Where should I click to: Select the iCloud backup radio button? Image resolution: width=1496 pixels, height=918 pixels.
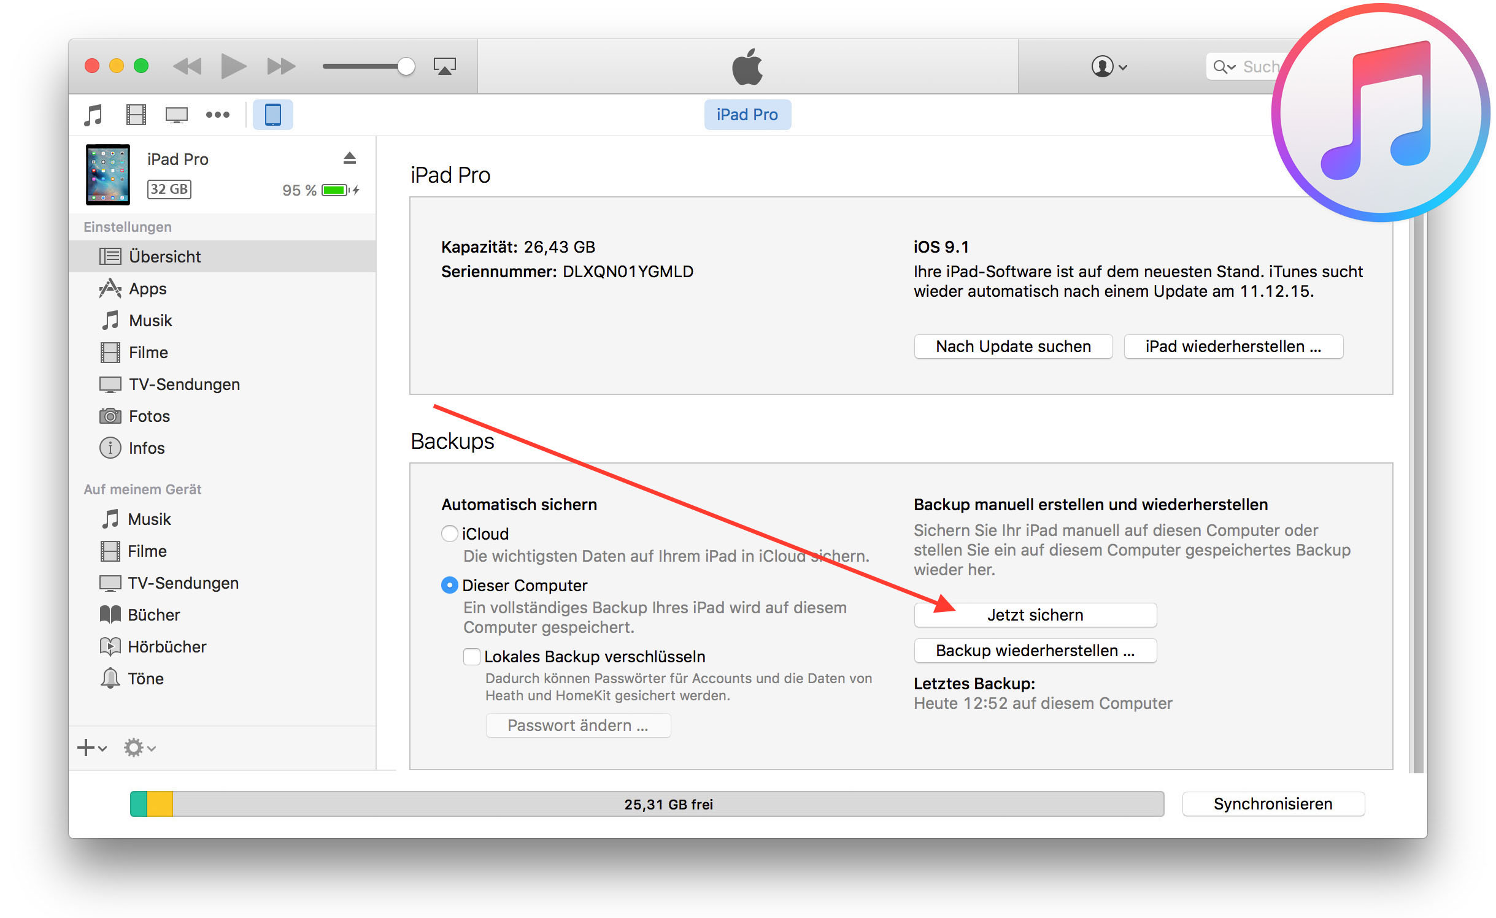tap(450, 534)
